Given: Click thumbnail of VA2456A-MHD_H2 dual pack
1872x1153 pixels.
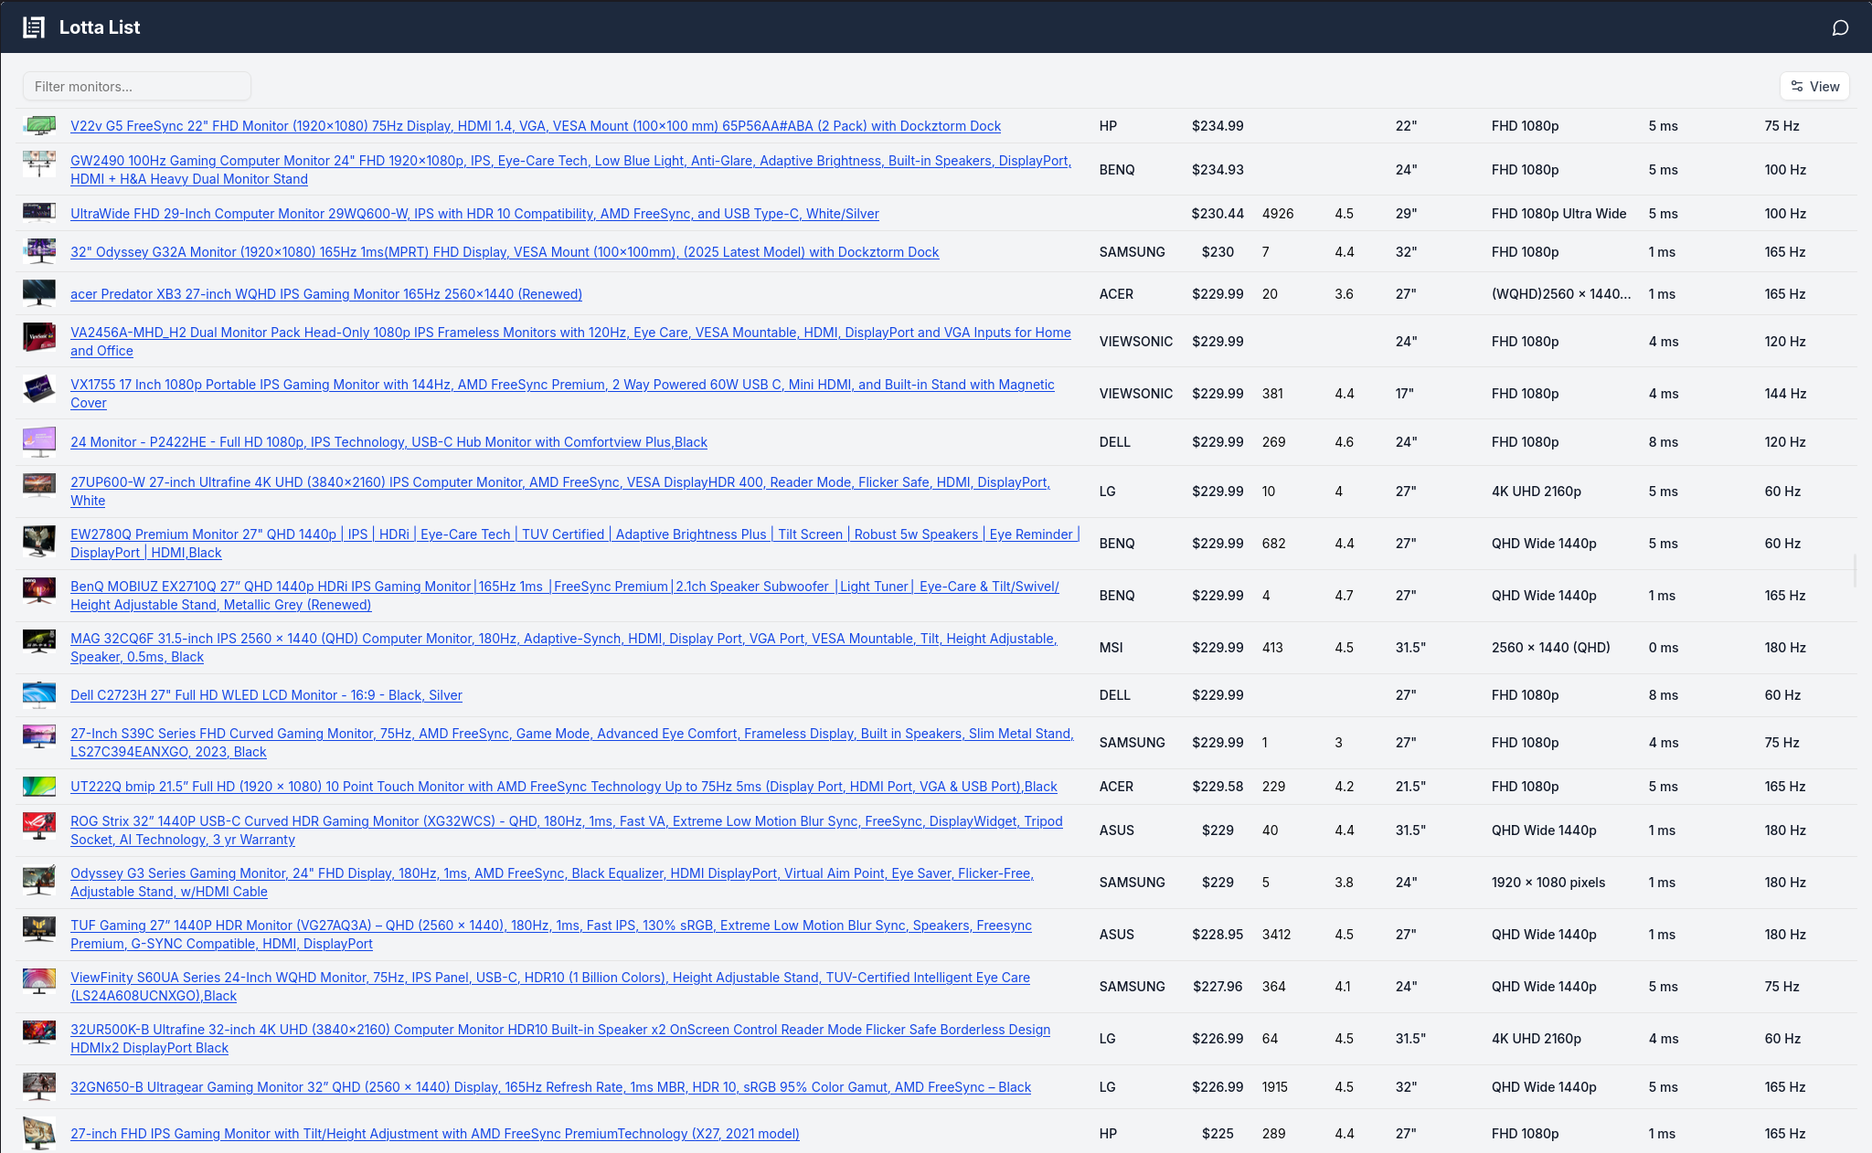Looking at the screenshot, I should pyautogui.click(x=39, y=336).
